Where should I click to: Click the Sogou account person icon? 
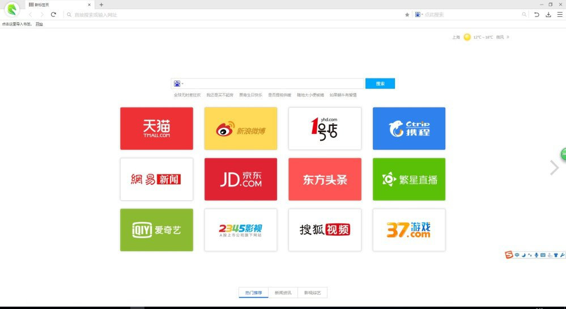[x=550, y=255]
